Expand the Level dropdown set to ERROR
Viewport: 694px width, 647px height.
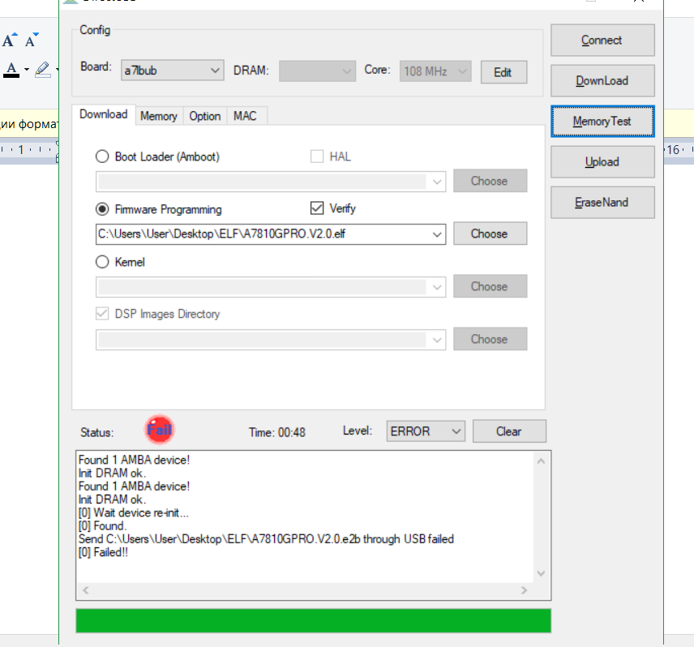coord(425,431)
